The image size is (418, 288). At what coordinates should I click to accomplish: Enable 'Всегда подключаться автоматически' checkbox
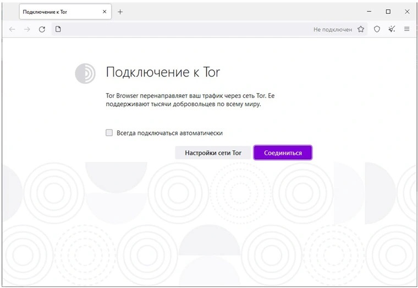coord(109,133)
